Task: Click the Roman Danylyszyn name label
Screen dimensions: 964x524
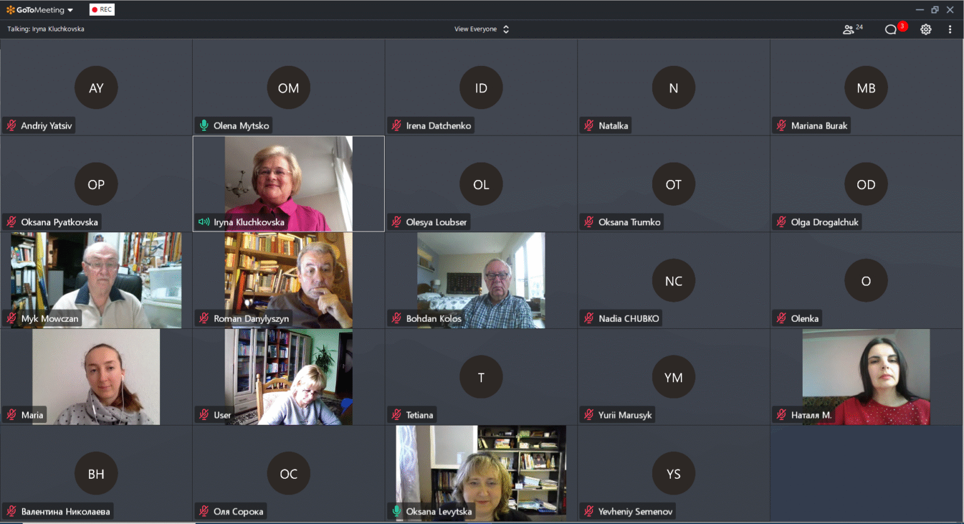Action: point(251,319)
